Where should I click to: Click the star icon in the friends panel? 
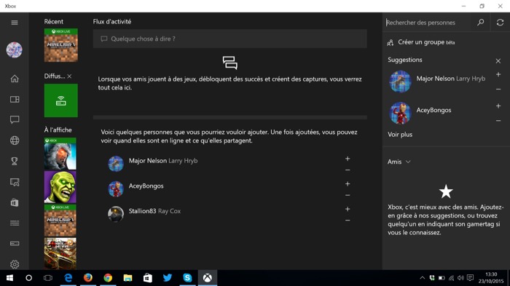tap(446, 191)
